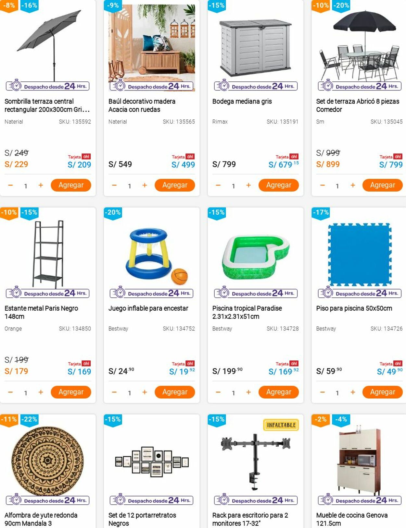Add one more Piscina tropical Paradise
This screenshot has width=406, height=528.
248,392
